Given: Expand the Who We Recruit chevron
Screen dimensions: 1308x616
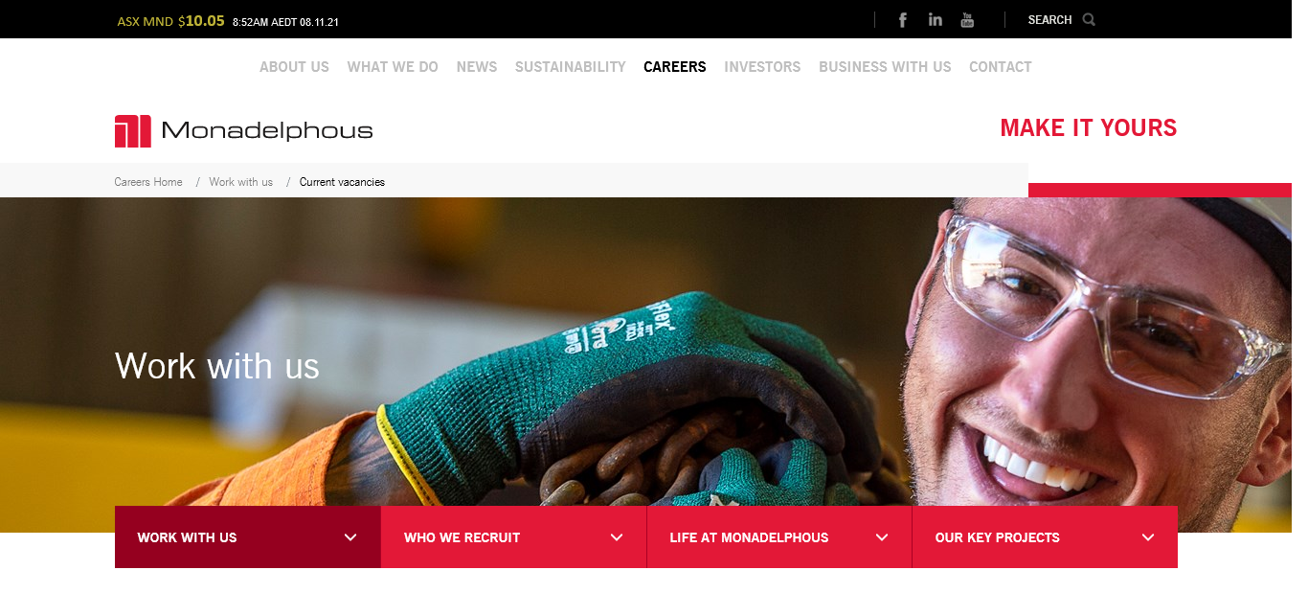Looking at the screenshot, I should click(x=617, y=537).
